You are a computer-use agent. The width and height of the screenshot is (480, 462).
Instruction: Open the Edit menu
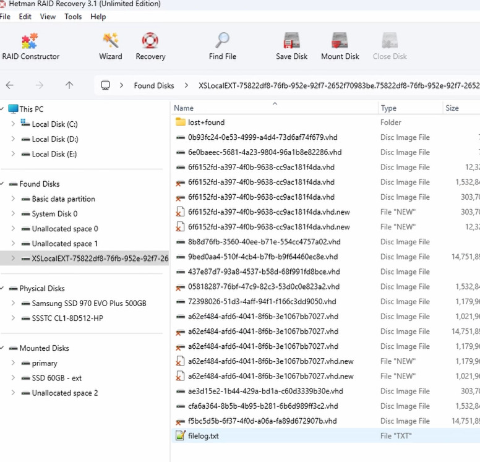25,17
